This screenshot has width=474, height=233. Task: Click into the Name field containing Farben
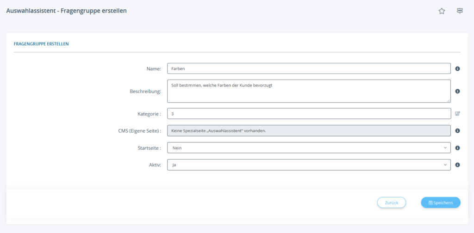coord(309,68)
